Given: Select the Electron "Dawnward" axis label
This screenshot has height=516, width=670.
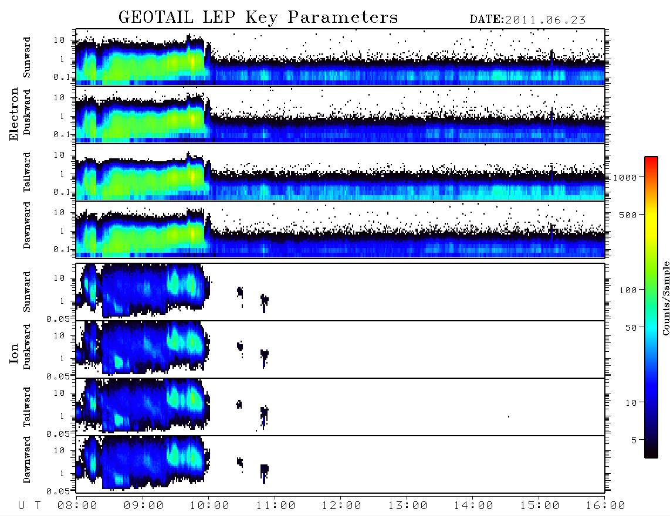Looking at the screenshot, I should tap(27, 225).
